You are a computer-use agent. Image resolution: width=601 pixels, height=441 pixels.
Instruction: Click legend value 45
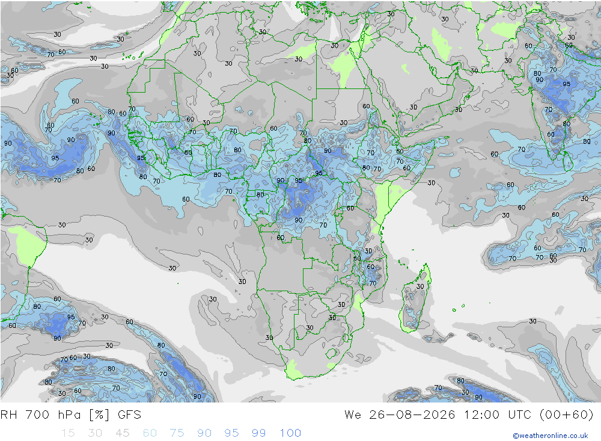tap(123, 433)
